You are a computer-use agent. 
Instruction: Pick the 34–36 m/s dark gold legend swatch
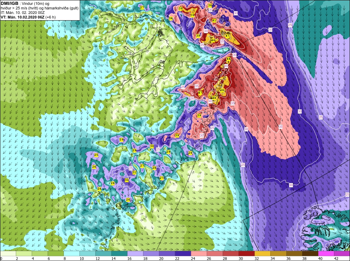point(278,254)
